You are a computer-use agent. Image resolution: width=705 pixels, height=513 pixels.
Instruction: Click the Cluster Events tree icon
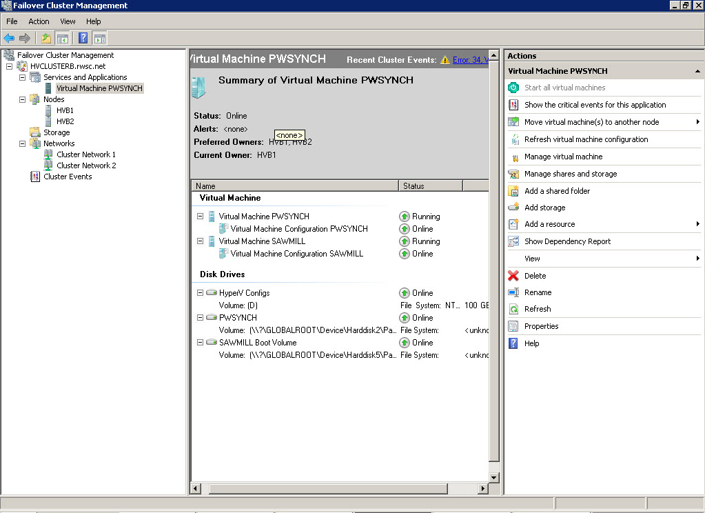35,177
